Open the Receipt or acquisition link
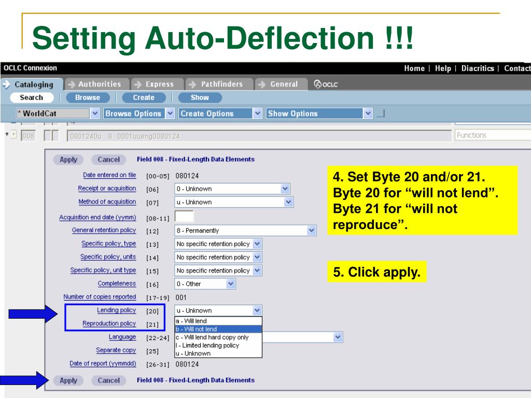The image size is (531, 398). [x=107, y=188]
